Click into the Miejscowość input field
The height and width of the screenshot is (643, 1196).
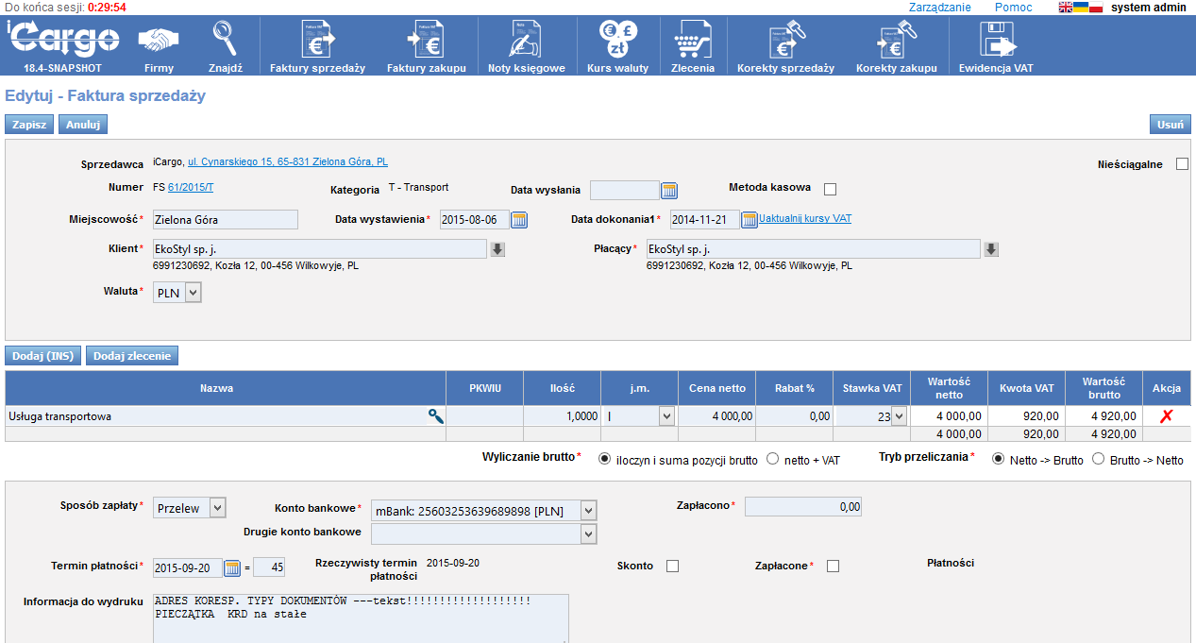pyautogui.click(x=225, y=220)
